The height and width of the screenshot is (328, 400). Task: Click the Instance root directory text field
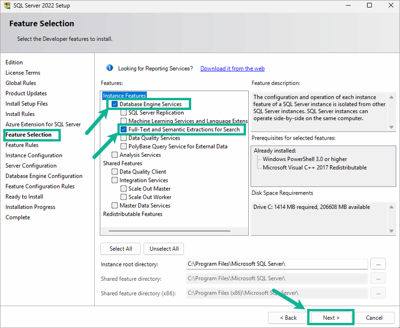[277, 264]
